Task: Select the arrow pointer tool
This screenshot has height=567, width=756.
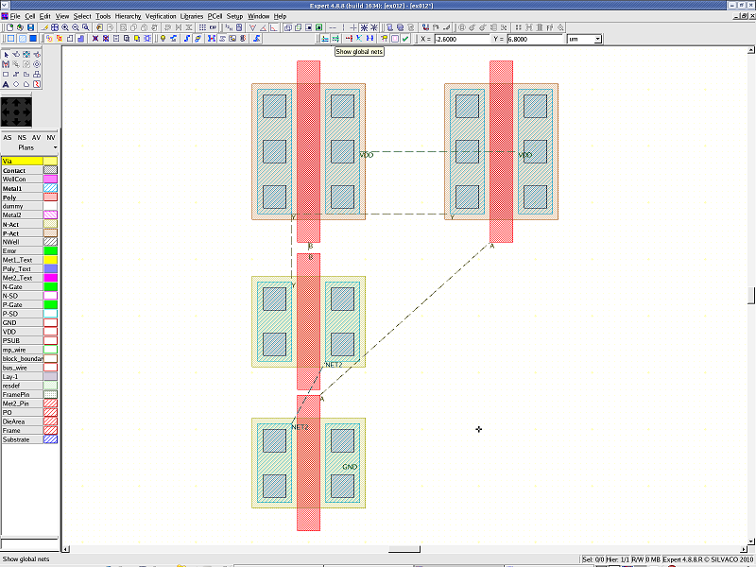Action: (6, 54)
